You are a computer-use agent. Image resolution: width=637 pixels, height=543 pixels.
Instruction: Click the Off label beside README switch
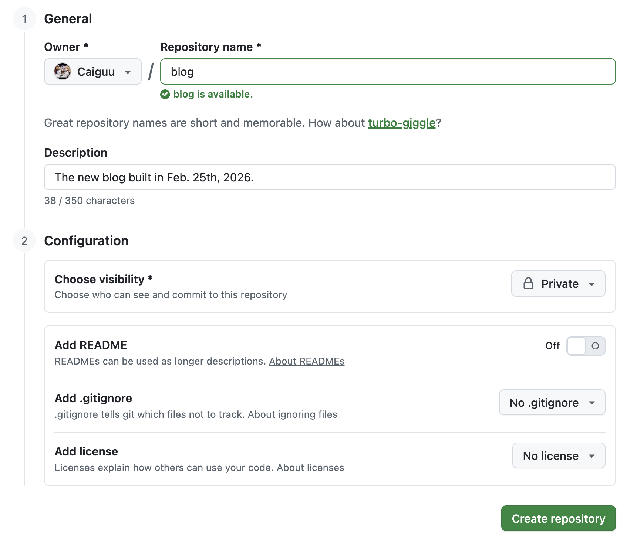[x=552, y=346]
